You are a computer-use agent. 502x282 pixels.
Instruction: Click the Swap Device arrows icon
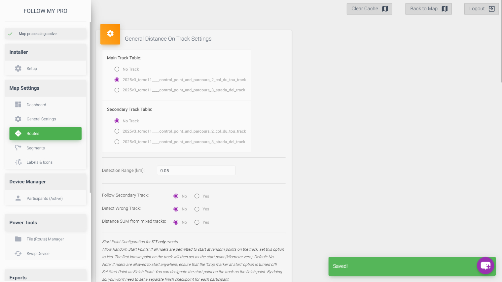coord(18,254)
